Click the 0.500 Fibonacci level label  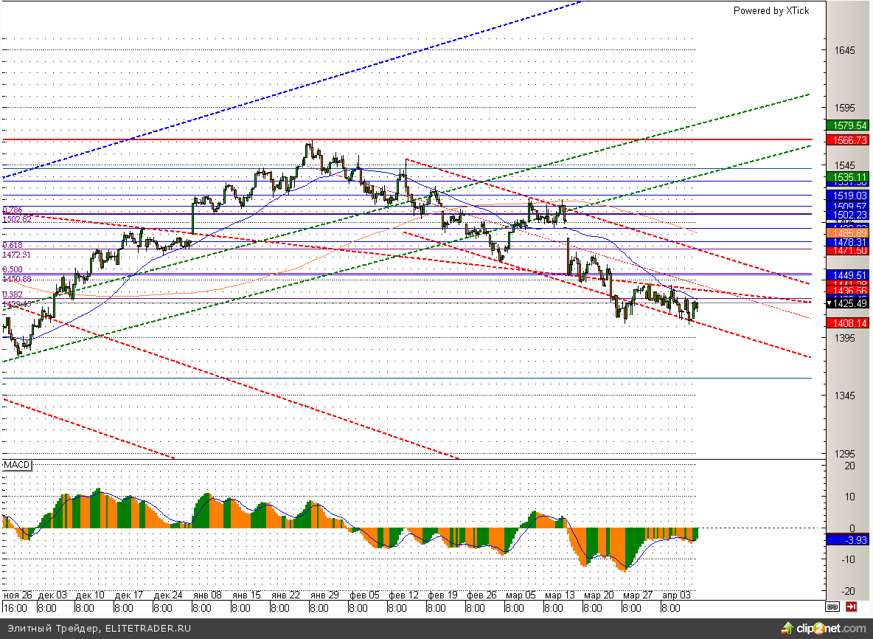[12, 270]
